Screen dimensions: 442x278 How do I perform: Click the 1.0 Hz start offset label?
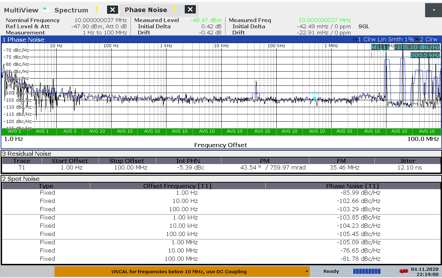pyautogui.click(x=13, y=139)
